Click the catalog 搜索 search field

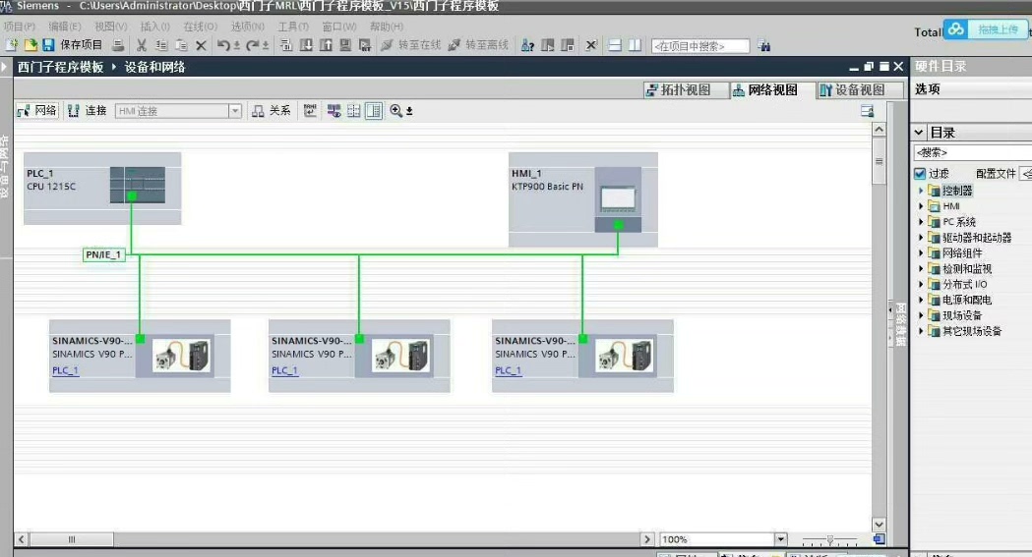(971, 152)
